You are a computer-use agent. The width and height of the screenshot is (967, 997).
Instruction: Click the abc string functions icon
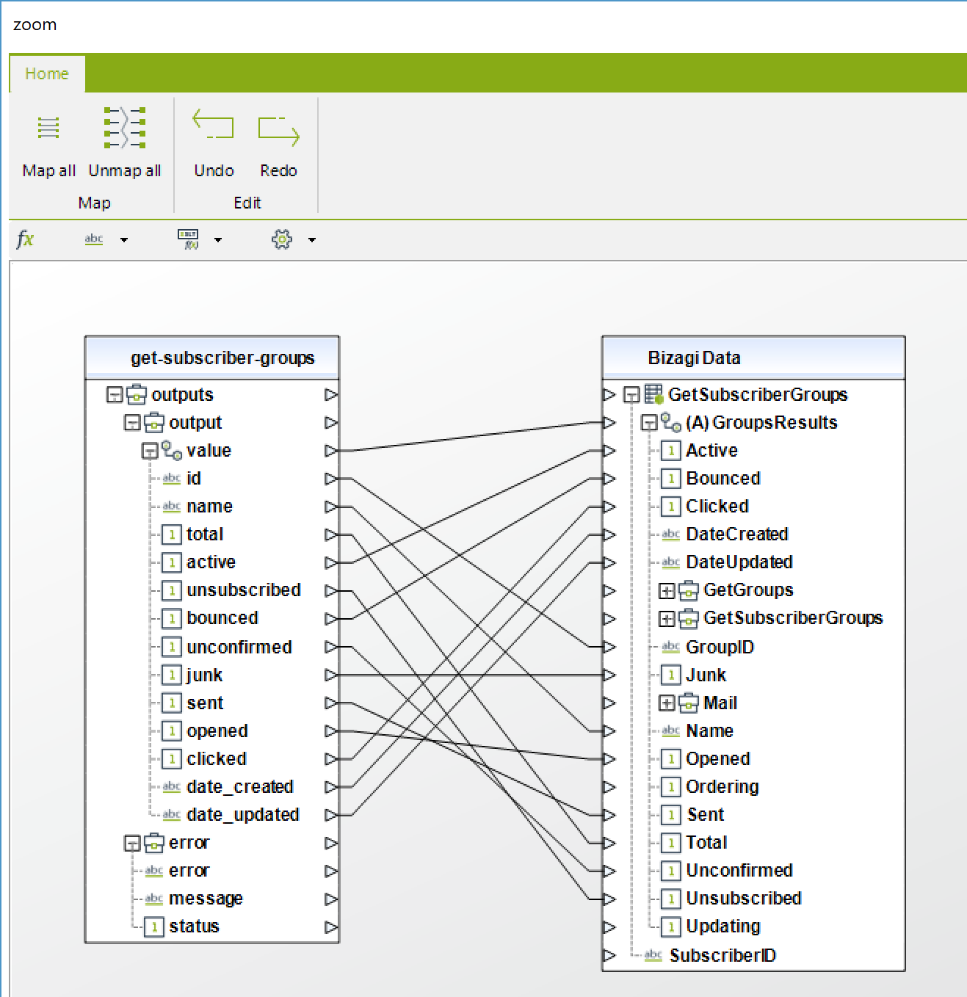point(94,239)
